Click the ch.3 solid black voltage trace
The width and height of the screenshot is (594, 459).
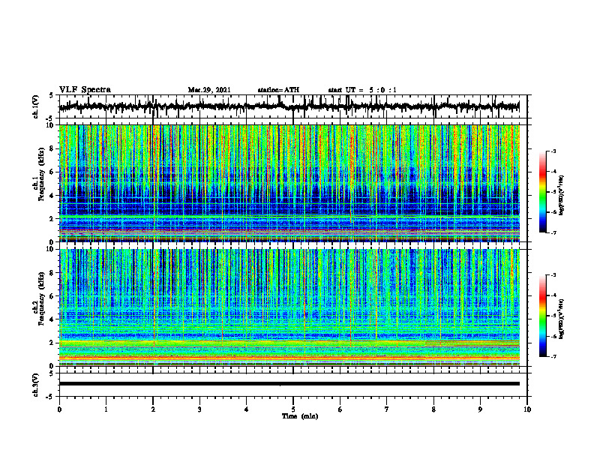(x=289, y=384)
